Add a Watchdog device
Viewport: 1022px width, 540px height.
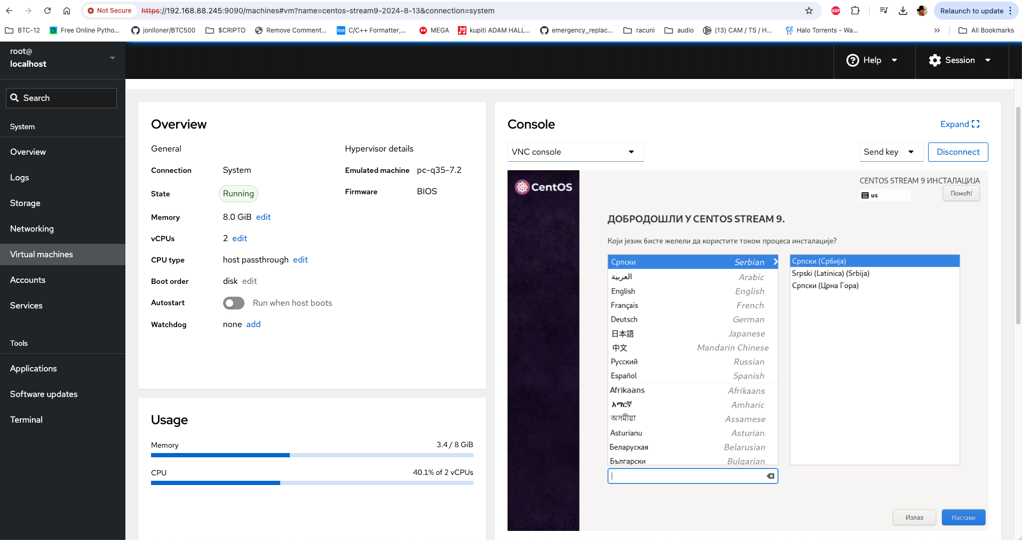point(253,324)
